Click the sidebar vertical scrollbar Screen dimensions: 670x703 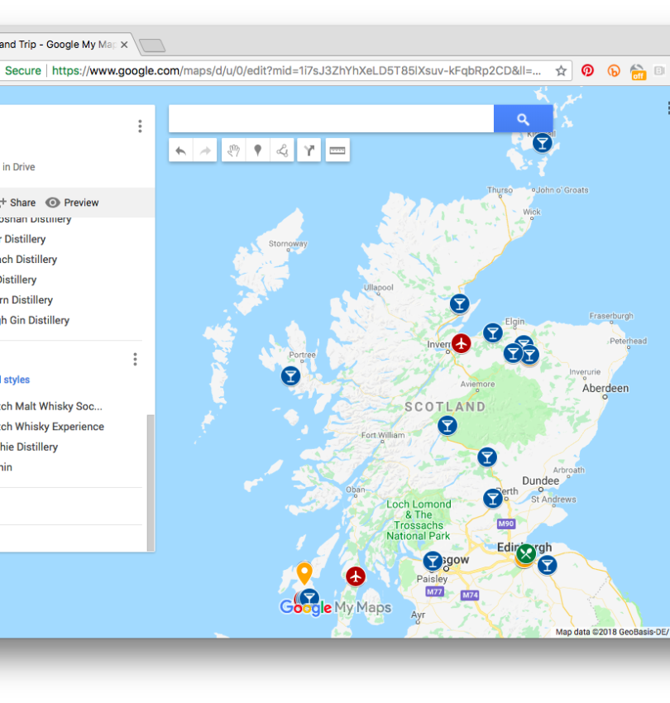click(151, 483)
